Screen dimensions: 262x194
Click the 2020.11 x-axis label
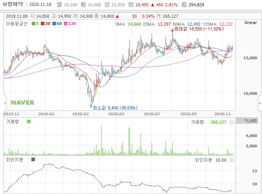223,114
